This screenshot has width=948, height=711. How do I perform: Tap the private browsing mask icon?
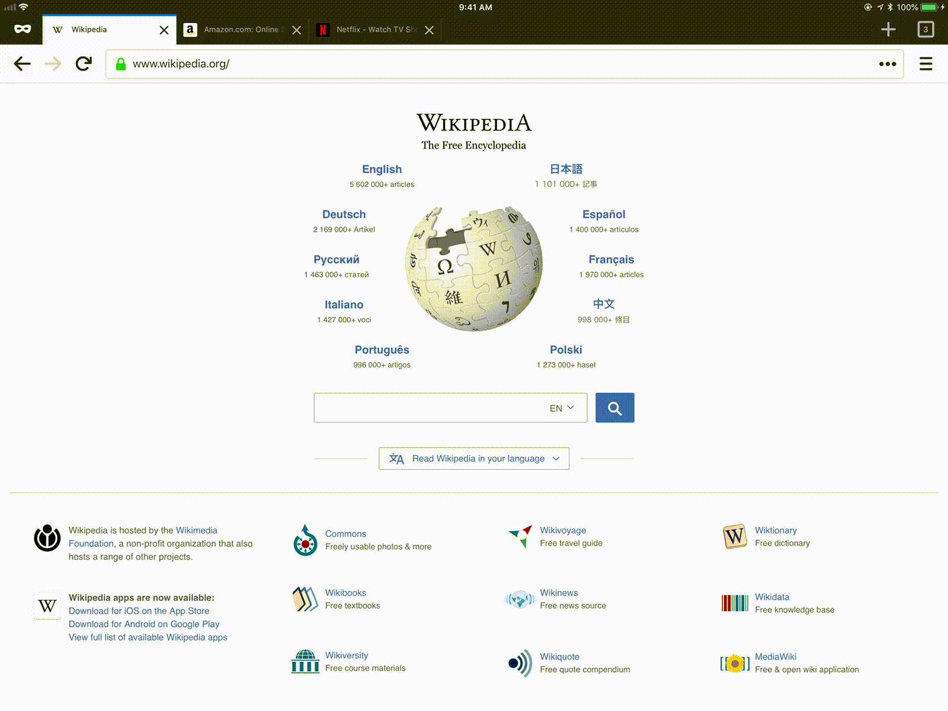click(23, 29)
